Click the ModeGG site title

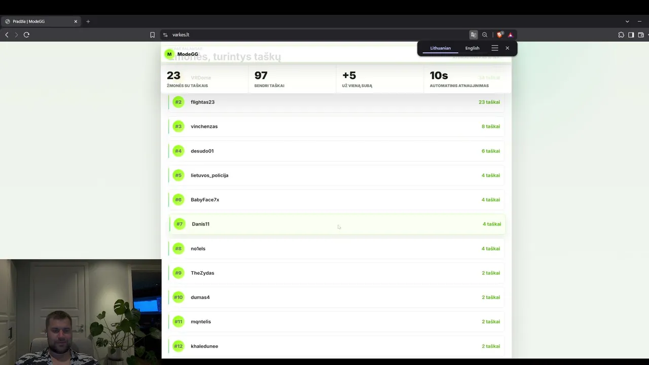click(188, 54)
